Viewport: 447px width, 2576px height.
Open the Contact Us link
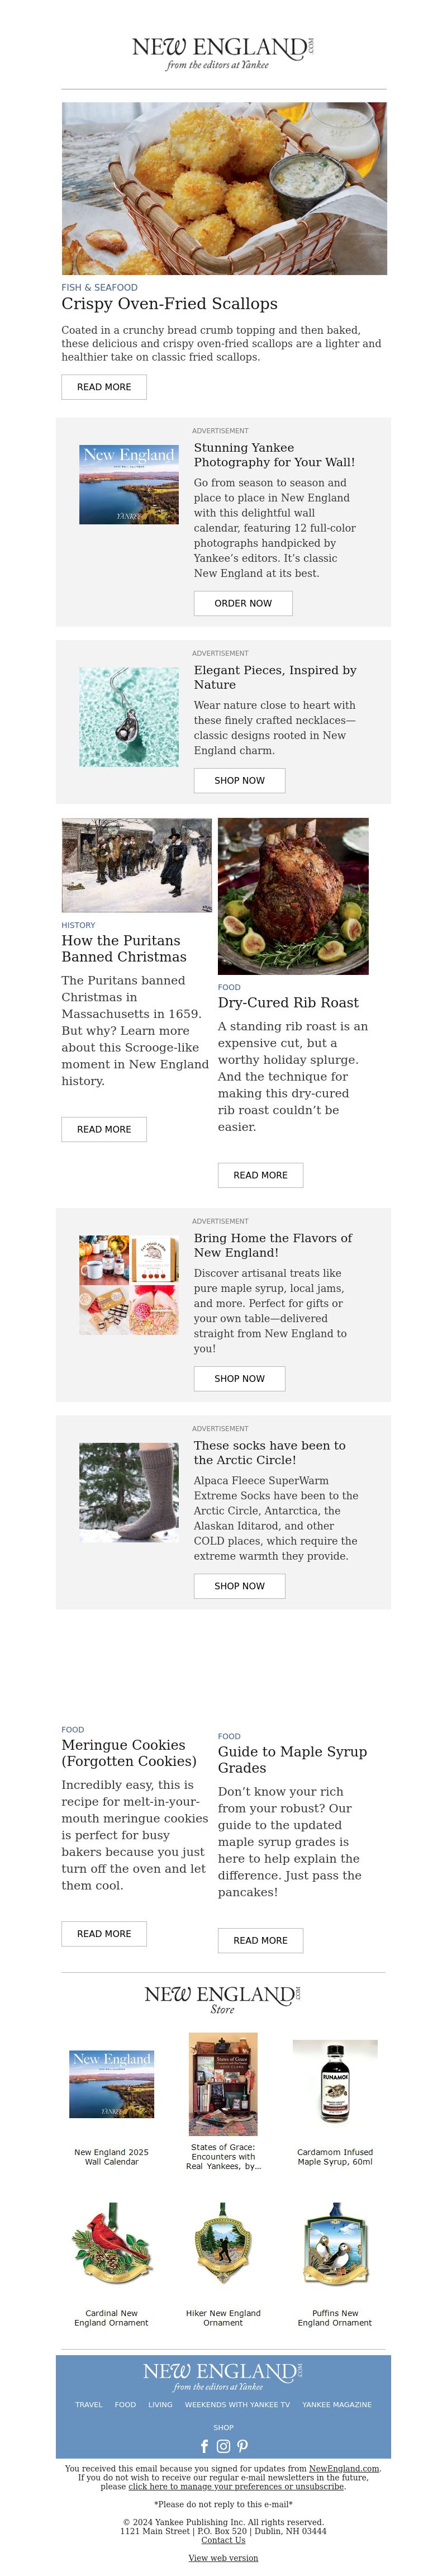[x=223, y=2540]
